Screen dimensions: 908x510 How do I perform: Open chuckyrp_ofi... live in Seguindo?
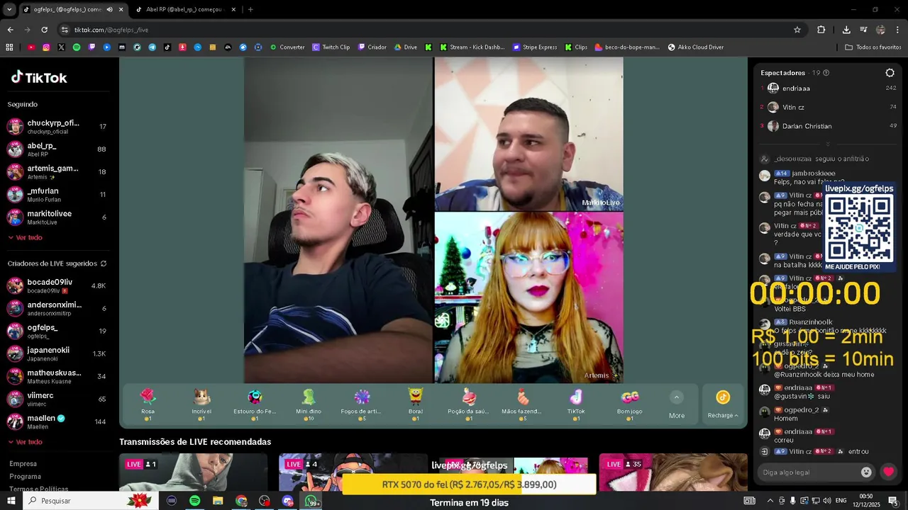tap(57, 127)
